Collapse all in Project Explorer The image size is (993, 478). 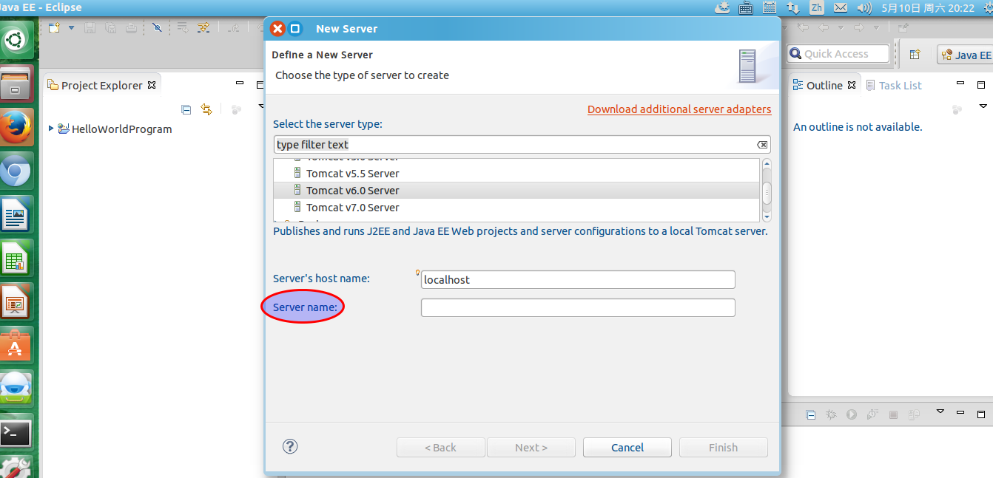186,109
